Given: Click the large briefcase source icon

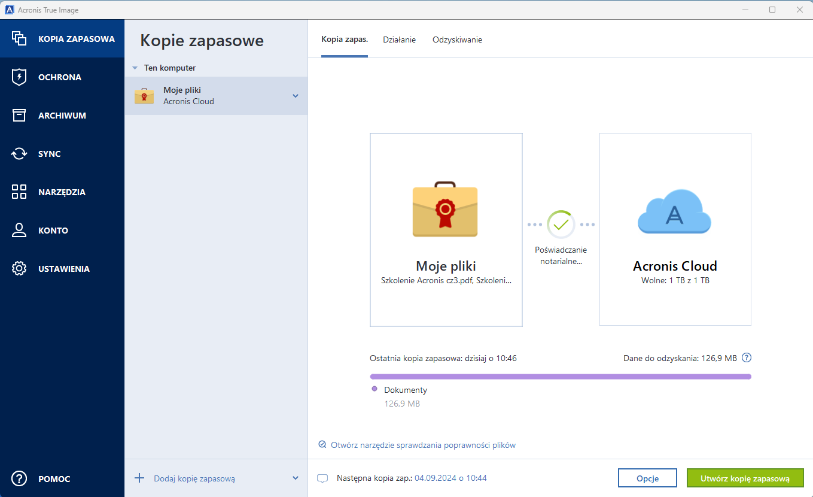Looking at the screenshot, I should coord(445,208).
